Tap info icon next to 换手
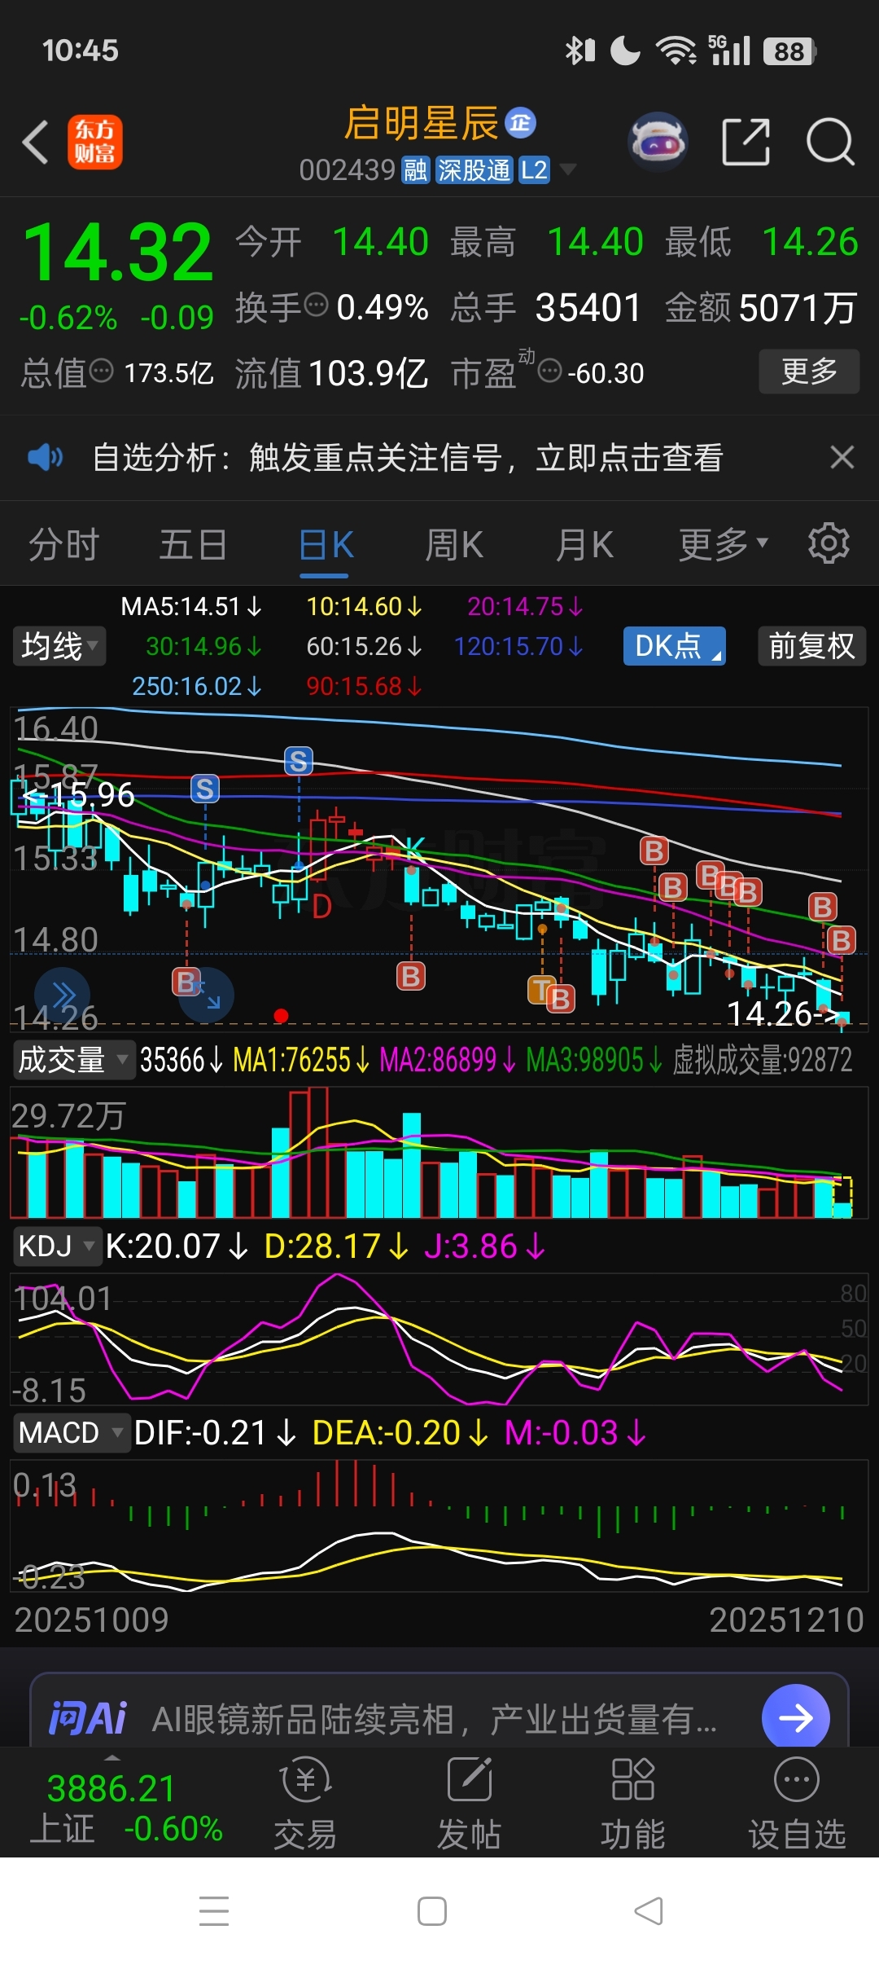879x1965 pixels. 316,306
